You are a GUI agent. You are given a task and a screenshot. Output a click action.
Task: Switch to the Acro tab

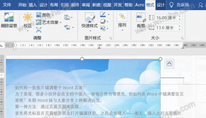click(140, 5)
